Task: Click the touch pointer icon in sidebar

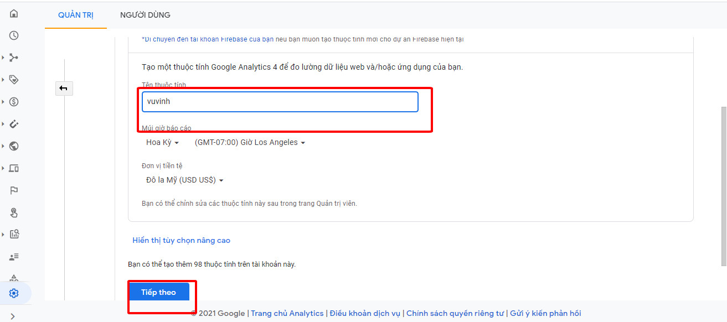Action: 14,212
